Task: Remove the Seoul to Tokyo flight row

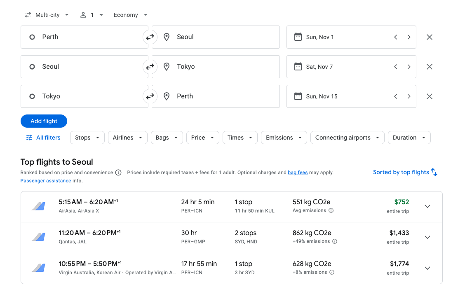Action: click(x=429, y=67)
